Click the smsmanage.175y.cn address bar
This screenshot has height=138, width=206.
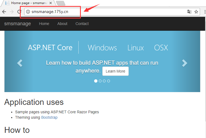(x=112, y=12)
